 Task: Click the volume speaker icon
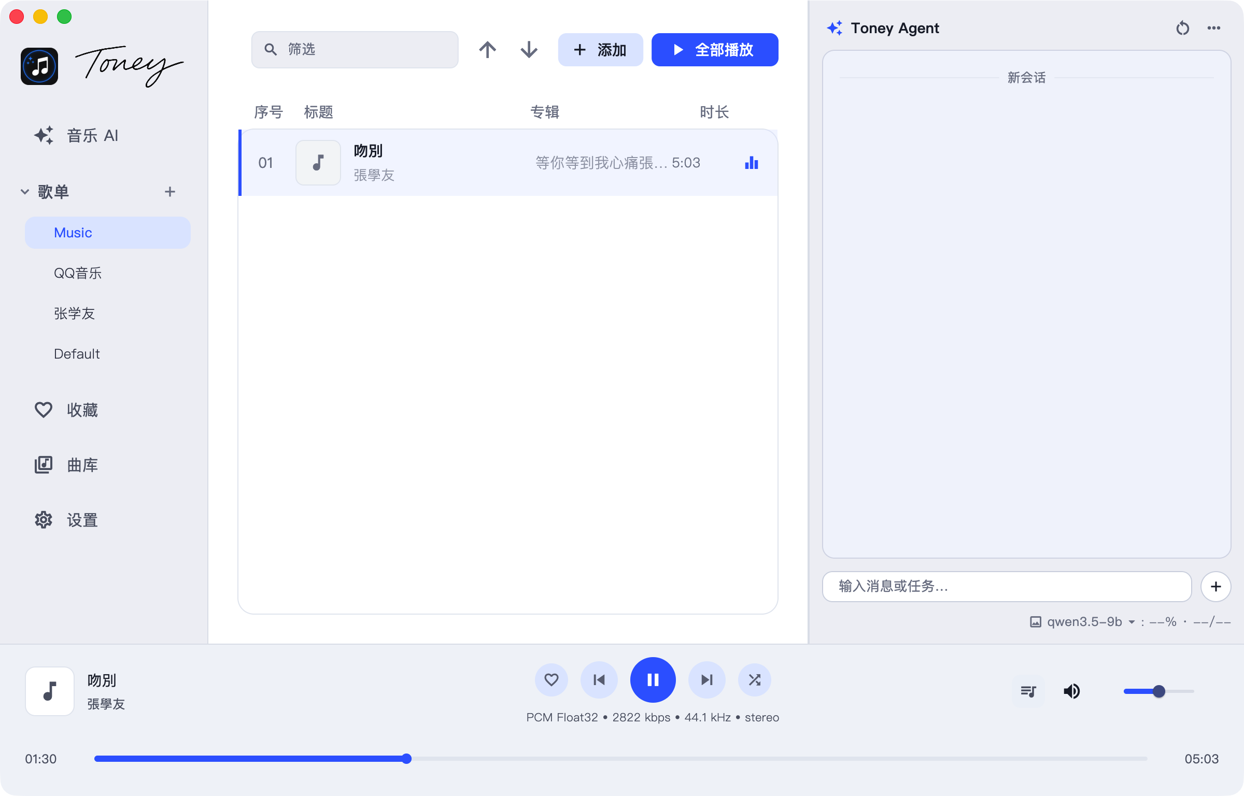pos(1072,691)
